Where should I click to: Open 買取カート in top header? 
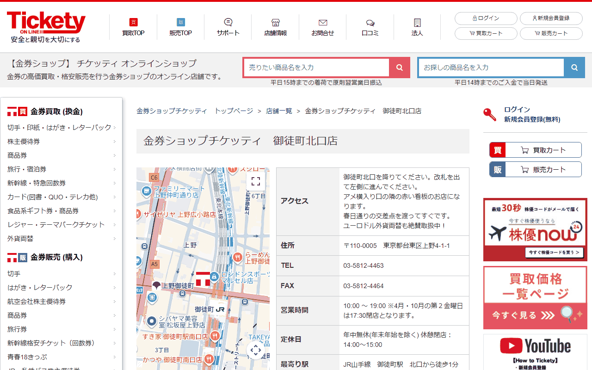[486, 34]
